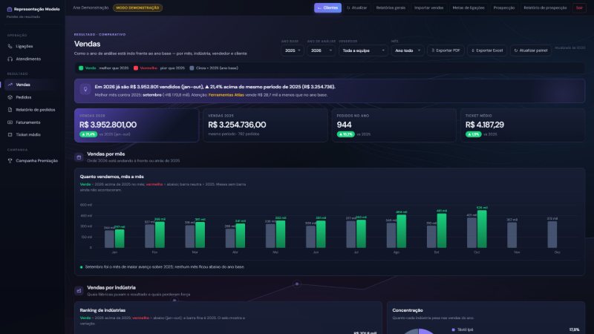Image resolution: width=594 pixels, height=334 pixels.
Task: Click the Vendas trend-line icon in sidebar
Action: click(x=10, y=85)
